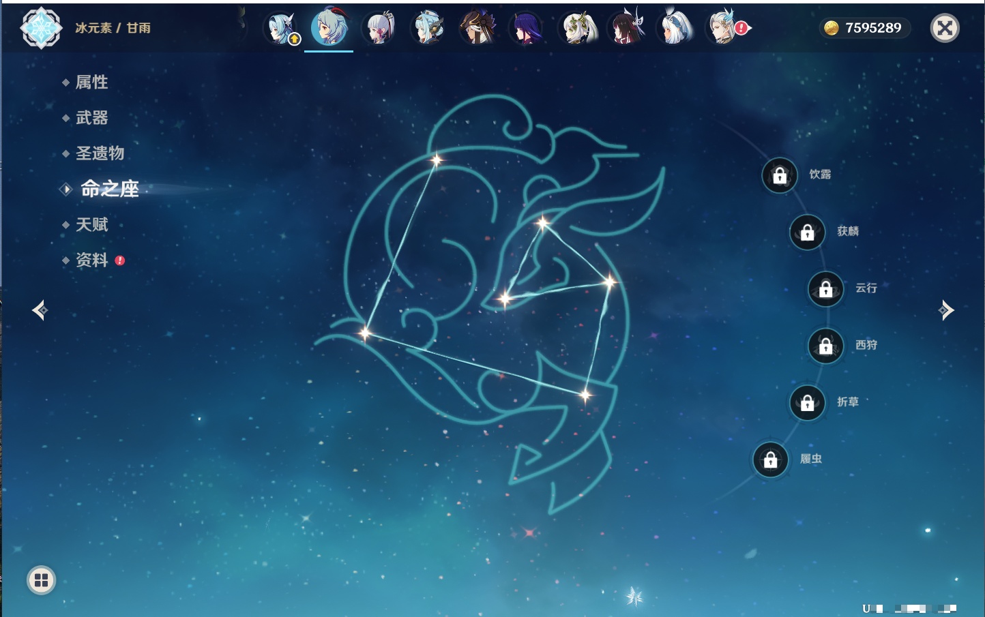Open the 资料 profile page
The image size is (985, 617).
click(91, 260)
